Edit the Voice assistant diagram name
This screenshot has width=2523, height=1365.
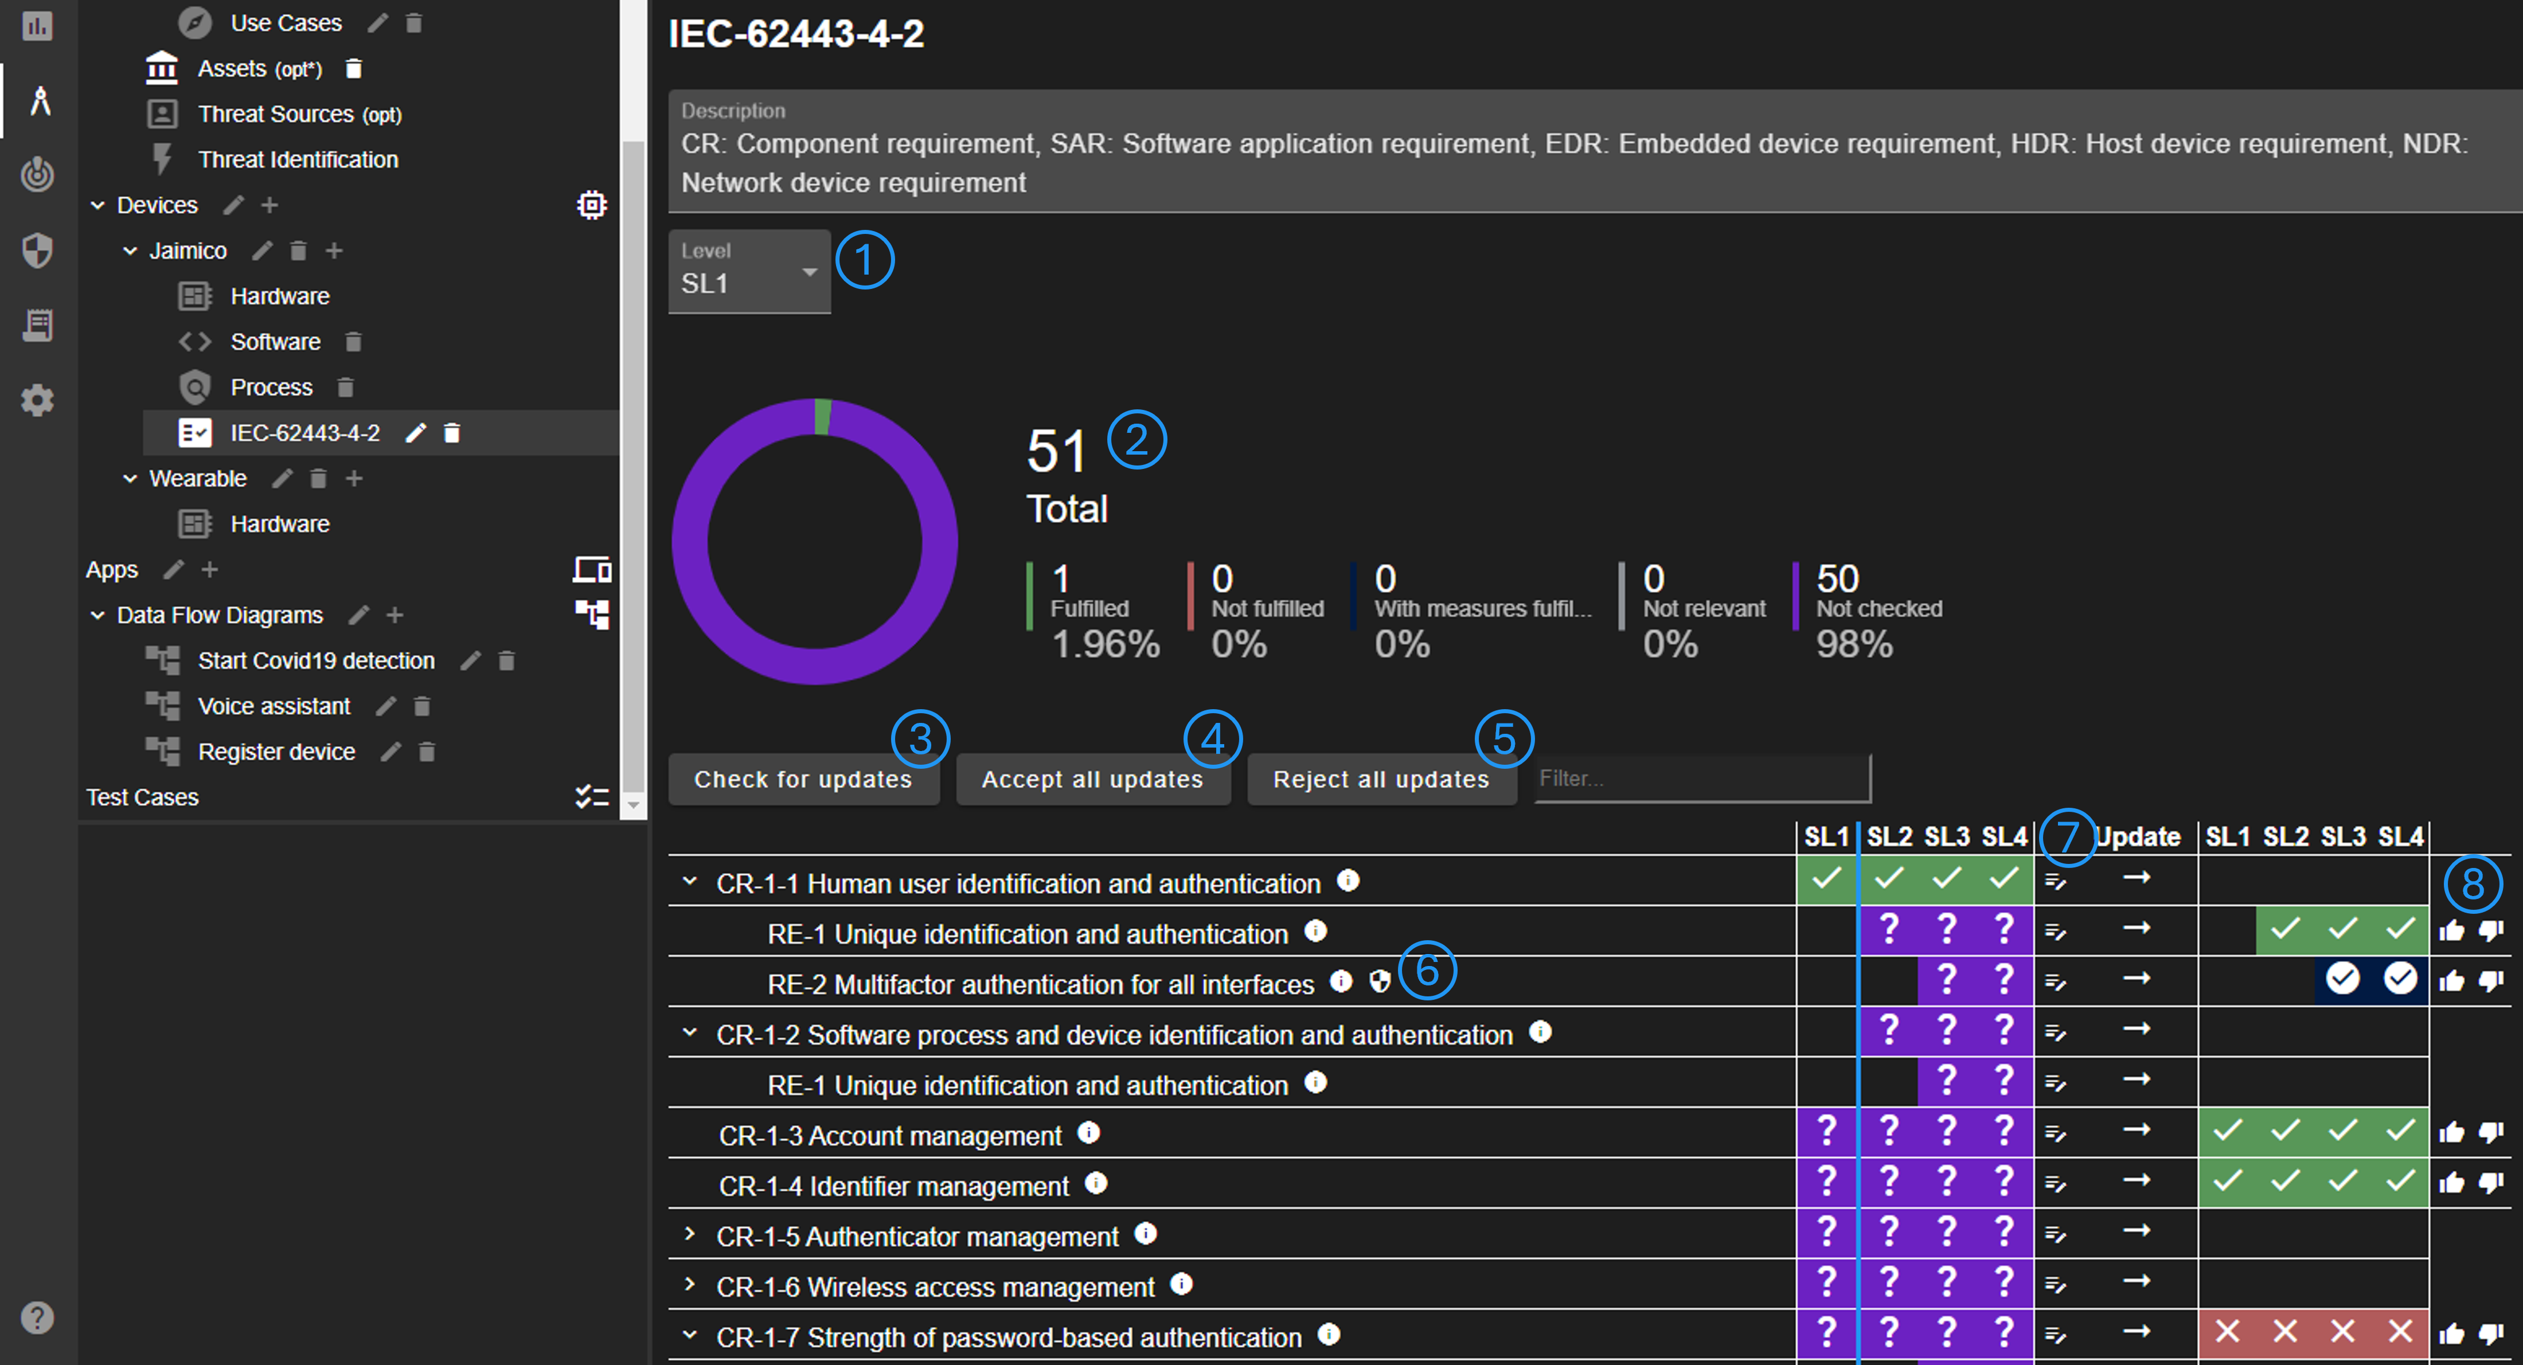click(386, 706)
